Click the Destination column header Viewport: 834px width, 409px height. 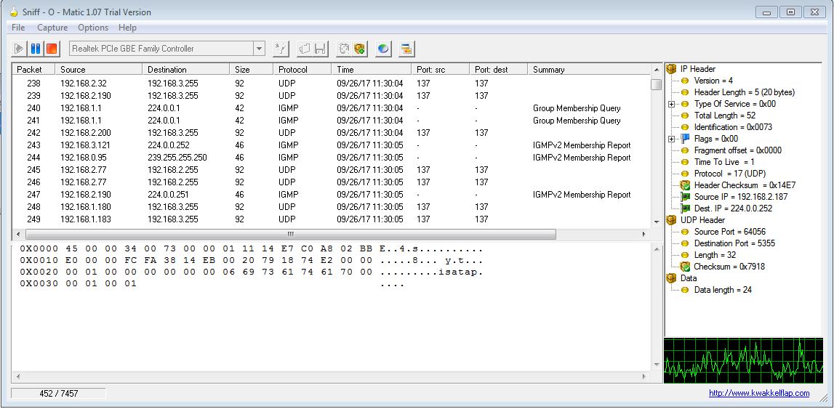pos(167,70)
